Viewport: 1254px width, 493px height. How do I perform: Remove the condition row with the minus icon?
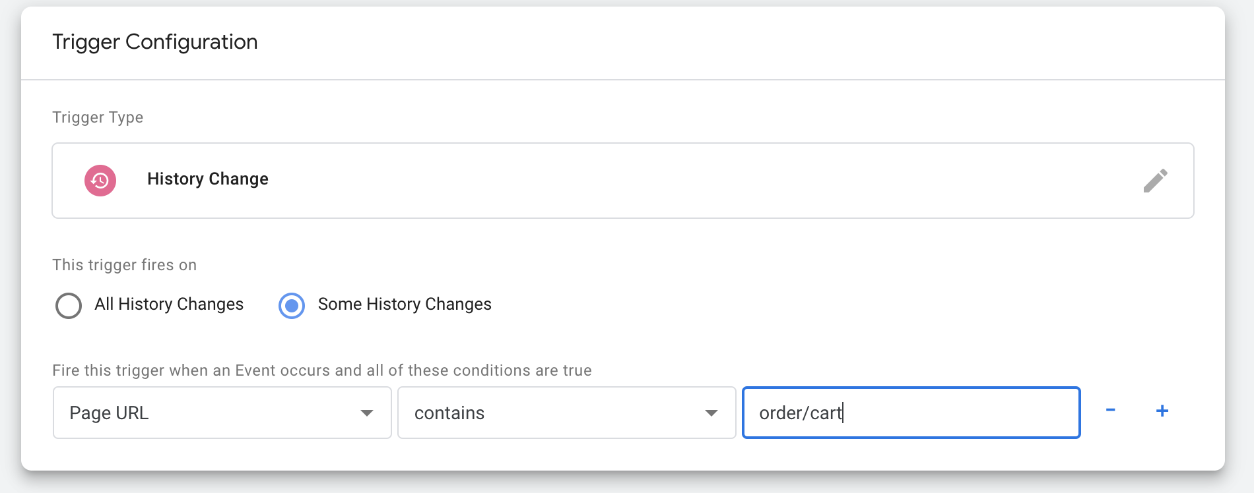(x=1111, y=411)
